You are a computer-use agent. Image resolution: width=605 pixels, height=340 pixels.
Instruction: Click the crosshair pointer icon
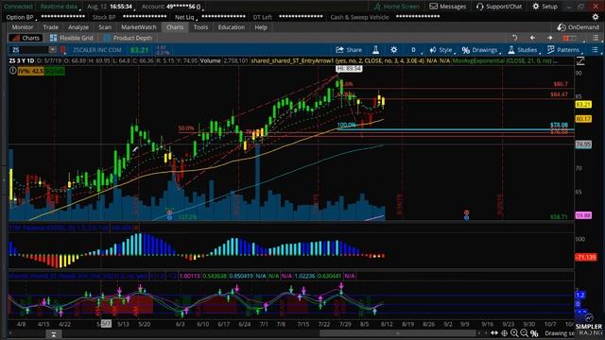pos(504,333)
